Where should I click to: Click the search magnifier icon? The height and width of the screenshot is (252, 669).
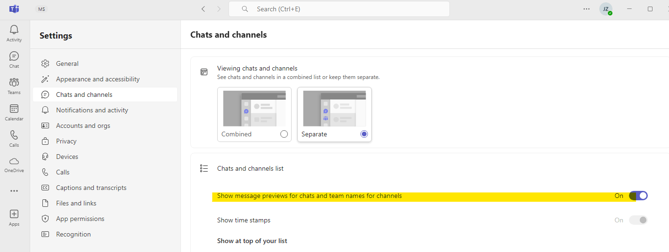245,9
